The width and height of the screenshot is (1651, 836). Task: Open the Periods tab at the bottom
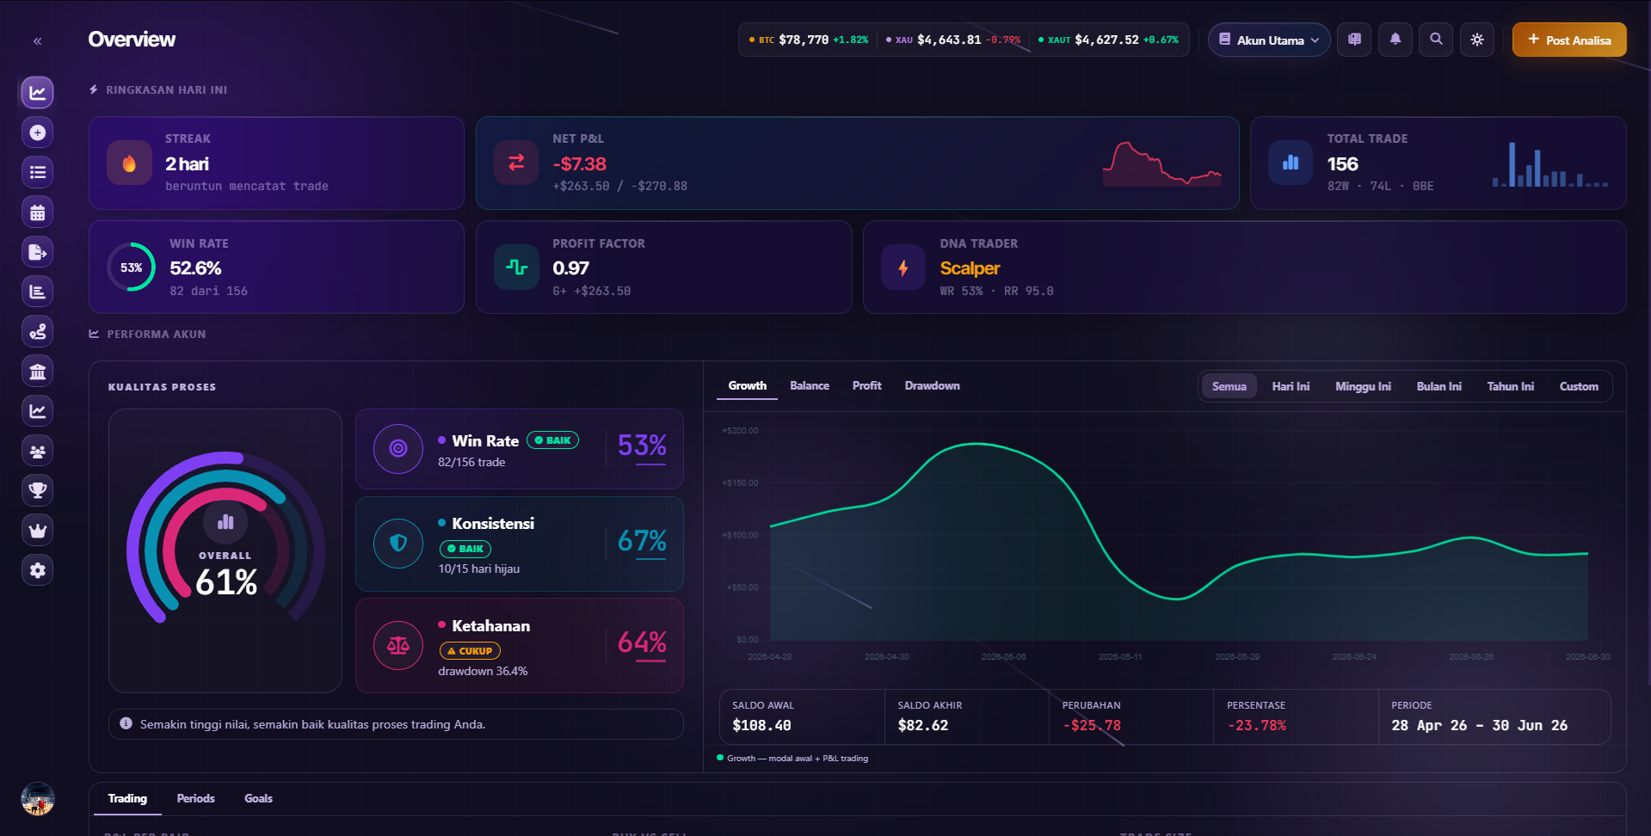196,799
